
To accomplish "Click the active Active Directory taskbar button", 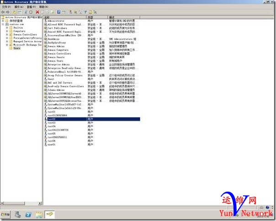I will [x=49, y=215].
